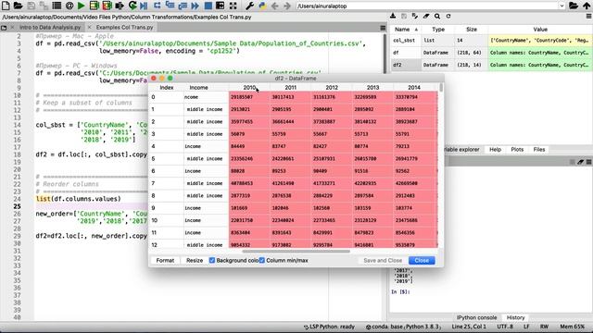Select the Examples Col Trans.py tab
This screenshot has width=593, height=333.
(124, 28)
